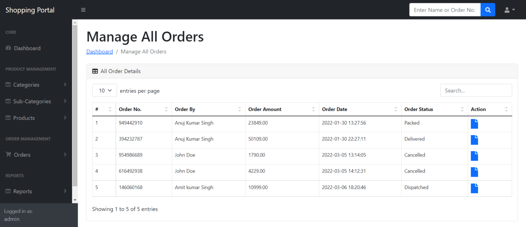Select Products in the sidebar menu

(x=24, y=118)
